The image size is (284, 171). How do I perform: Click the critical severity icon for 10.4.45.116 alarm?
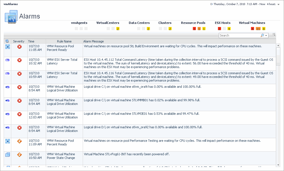pos(19,74)
